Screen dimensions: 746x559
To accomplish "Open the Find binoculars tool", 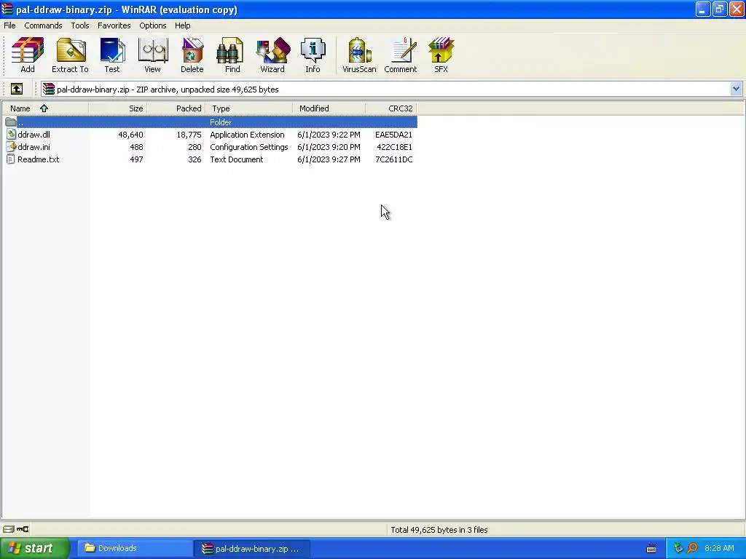I will tap(232, 55).
